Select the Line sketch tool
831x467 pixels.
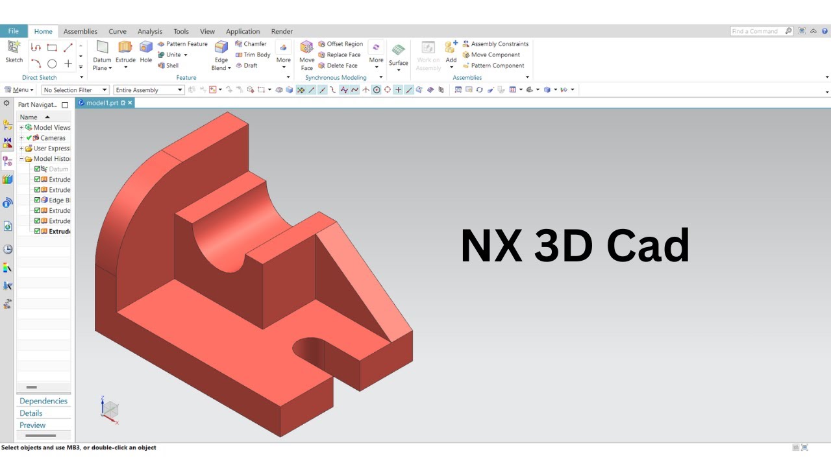click(x=68, y=47)
